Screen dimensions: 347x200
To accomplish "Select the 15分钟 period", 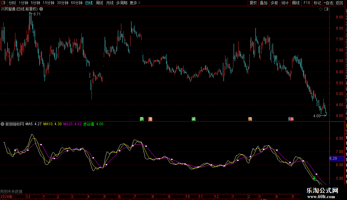I will 48,3.
